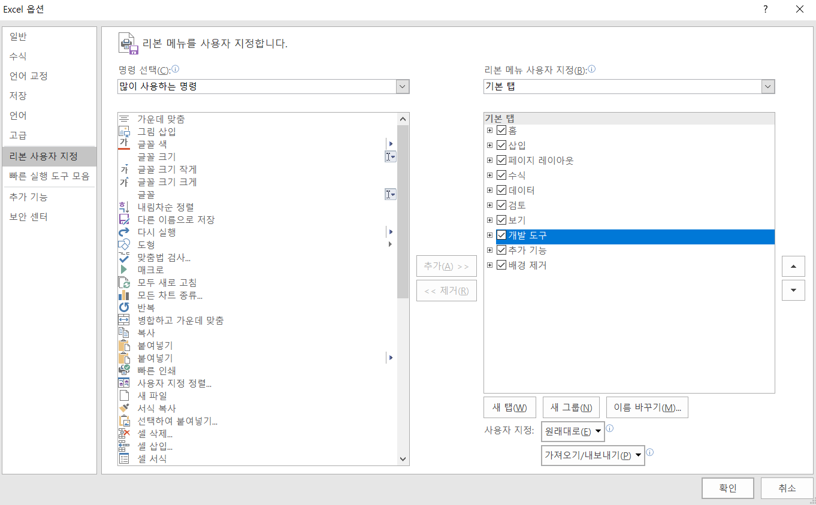Select the 새 파일 icon

click(x=124, y=396)
